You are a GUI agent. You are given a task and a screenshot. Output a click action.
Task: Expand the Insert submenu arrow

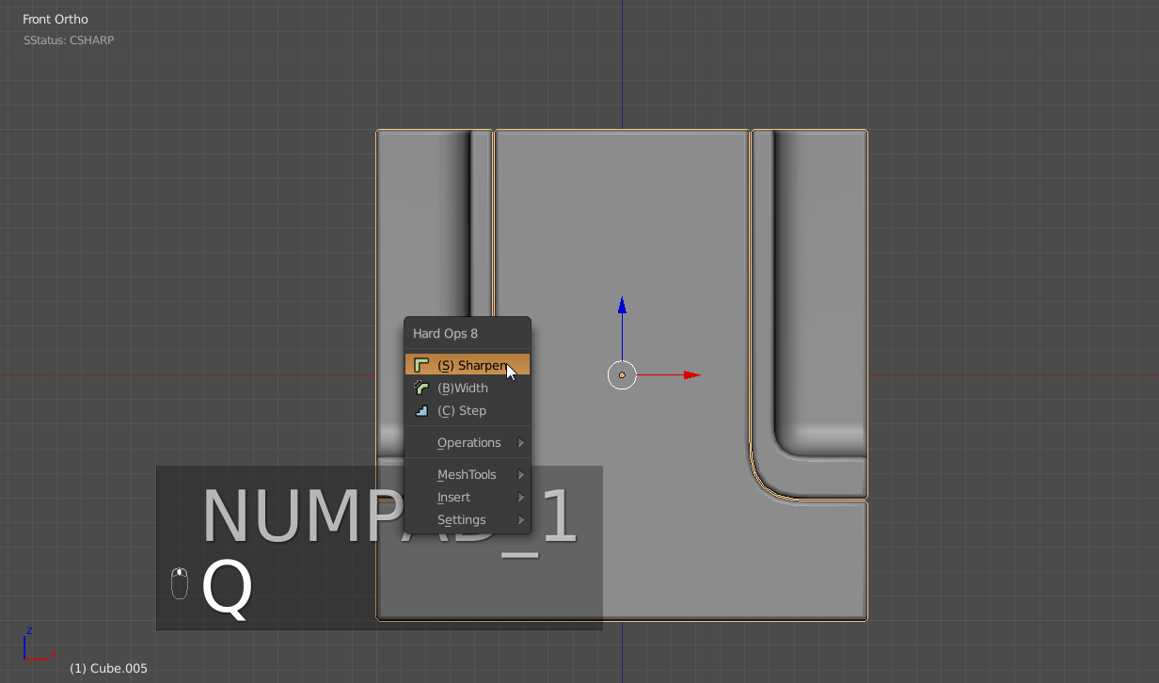(521, 498)
